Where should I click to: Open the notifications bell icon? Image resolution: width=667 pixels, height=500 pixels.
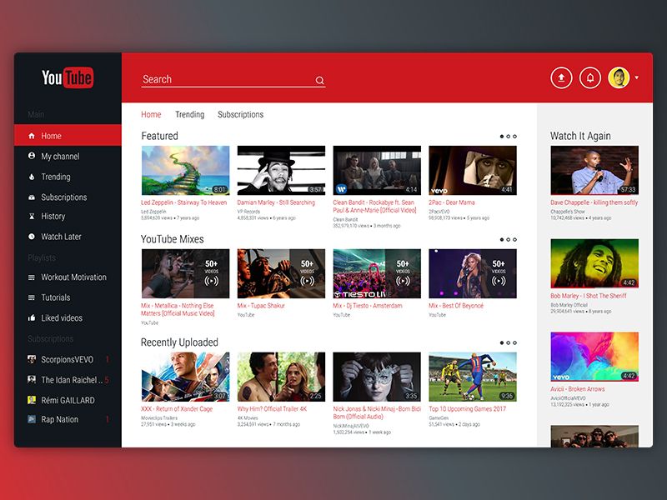tap(590, 77)
